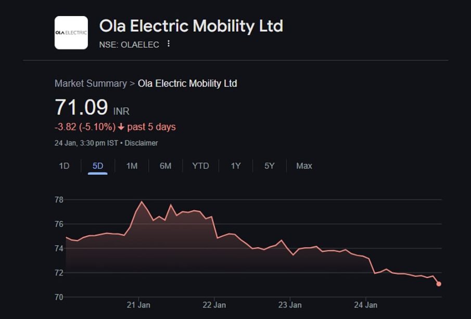This screenshot has height=319, width=471.
Task: Select the 5D time range tab
Action: [98, 166]
